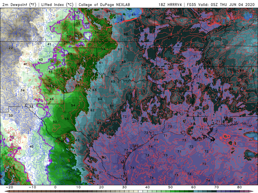Click the dewpoint value 22 on the map
Viewport: 258px width, 193px height.
11,48
